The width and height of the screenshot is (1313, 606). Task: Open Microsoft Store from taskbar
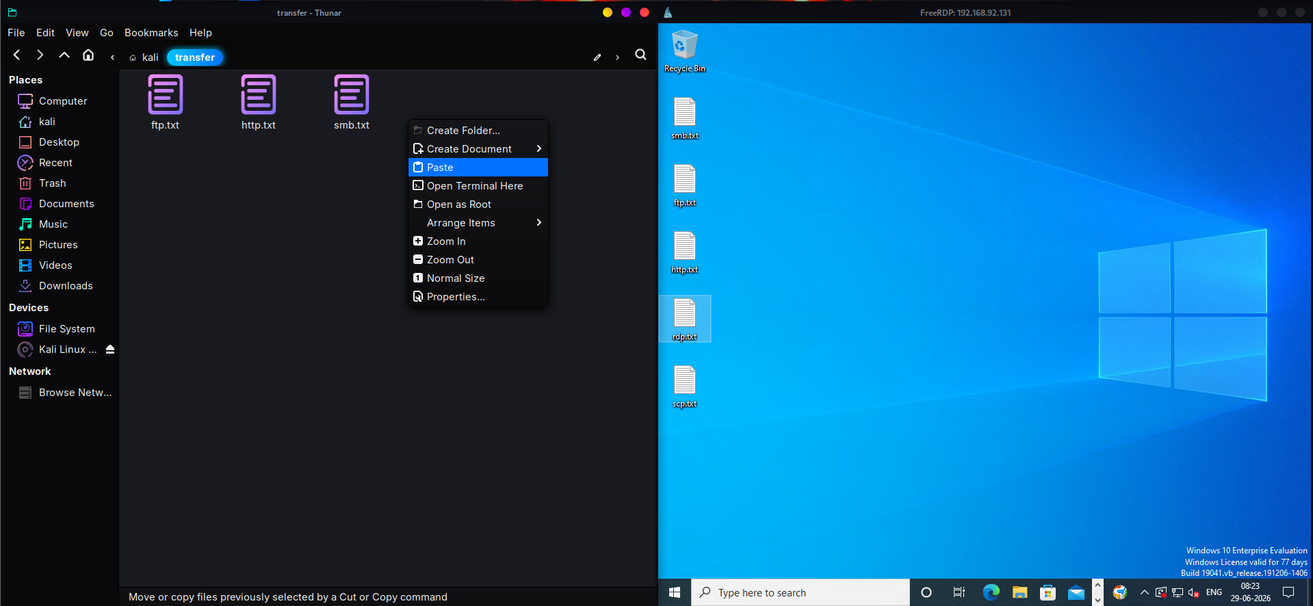tap(1048, 592)
